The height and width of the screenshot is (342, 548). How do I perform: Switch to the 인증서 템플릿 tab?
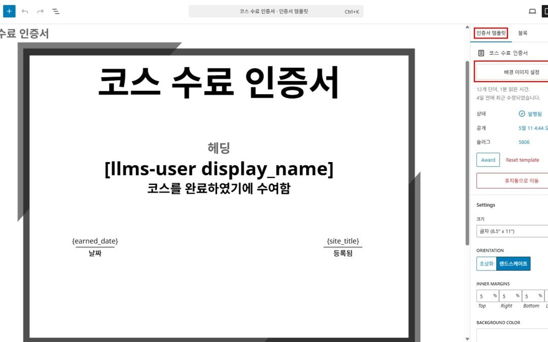pyautogui.click(x=491, y=33)
